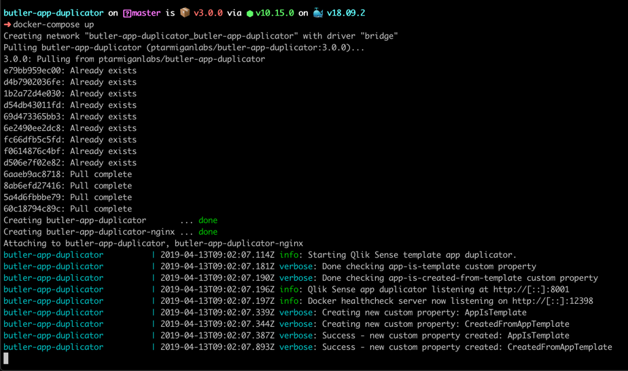Click layer line '5a4d6fbbbe79: Pull complete'
Screen dimensions: 628x371
68,197
